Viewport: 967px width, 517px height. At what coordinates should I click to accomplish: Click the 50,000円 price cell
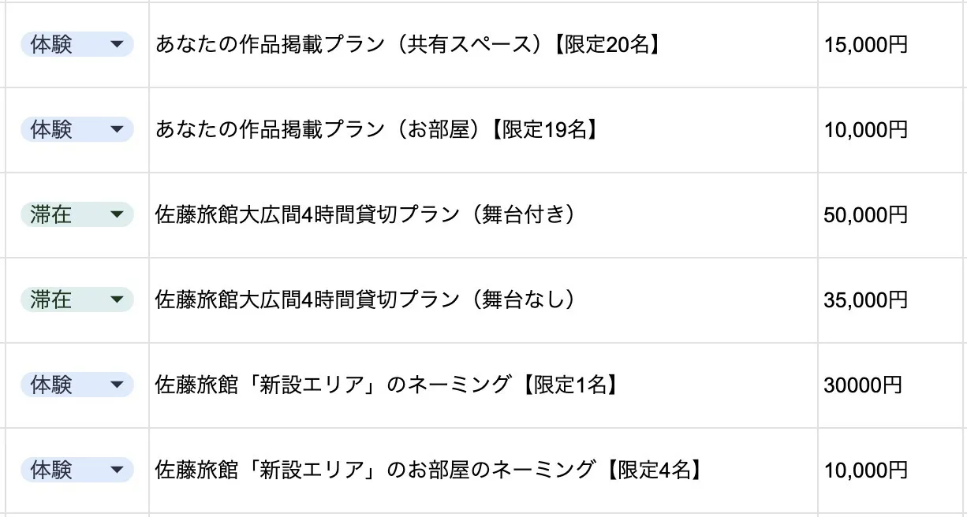pos(866,214)
